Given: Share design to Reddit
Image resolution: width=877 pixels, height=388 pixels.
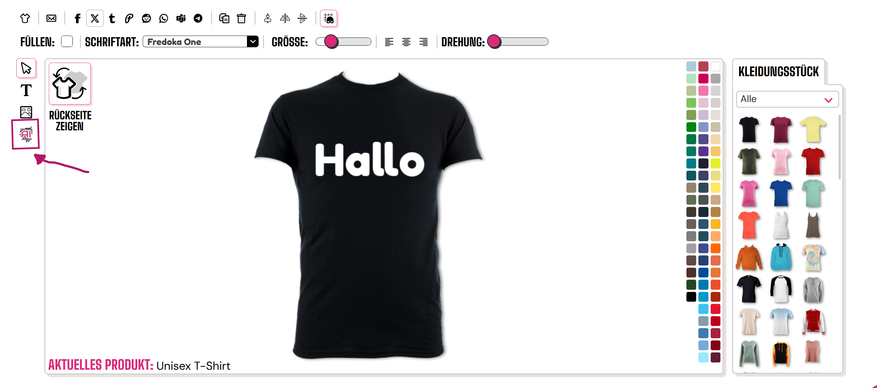Looking at the screenshot, I should [x=146, y=18].
